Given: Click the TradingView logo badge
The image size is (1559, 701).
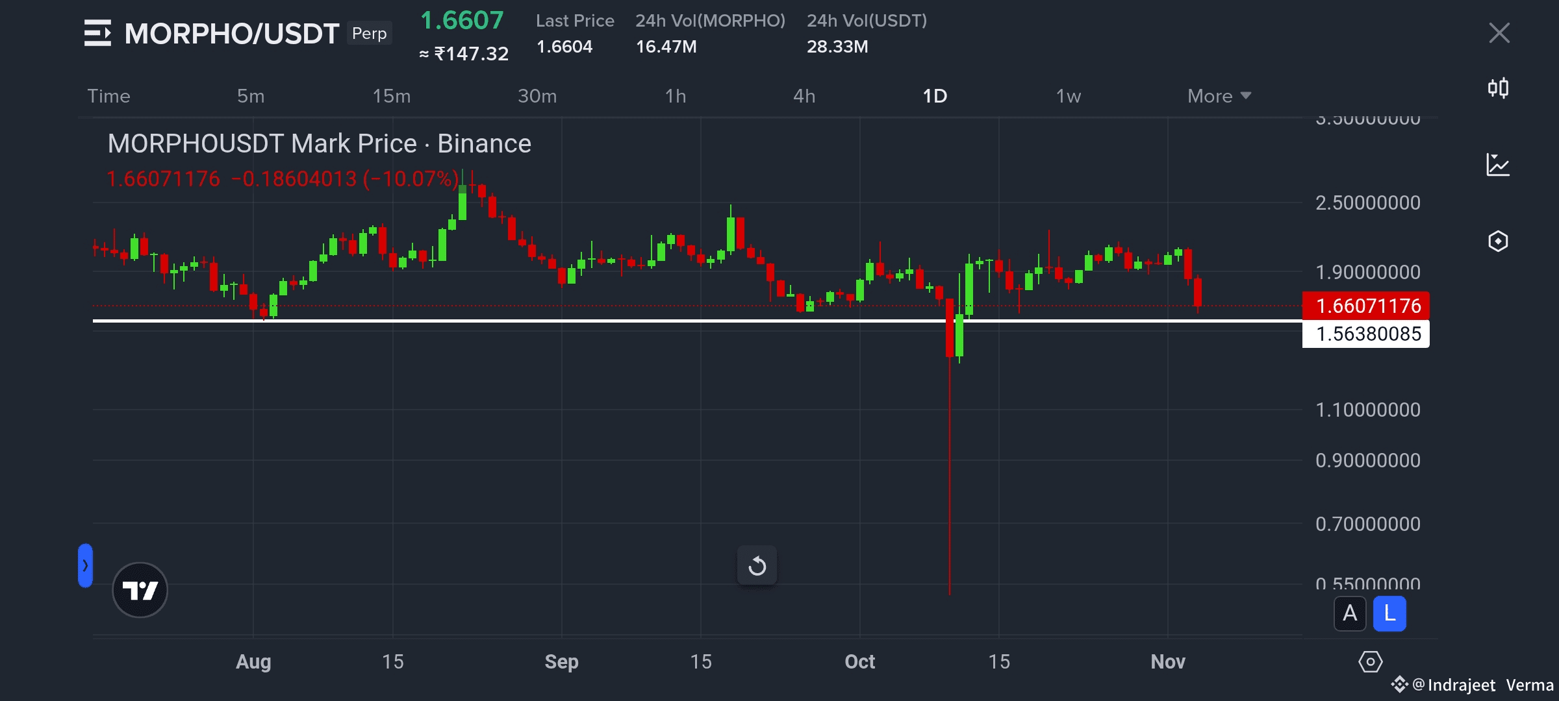Looking at the screenshot, I should pyautogui.click(x=140, y=590).
